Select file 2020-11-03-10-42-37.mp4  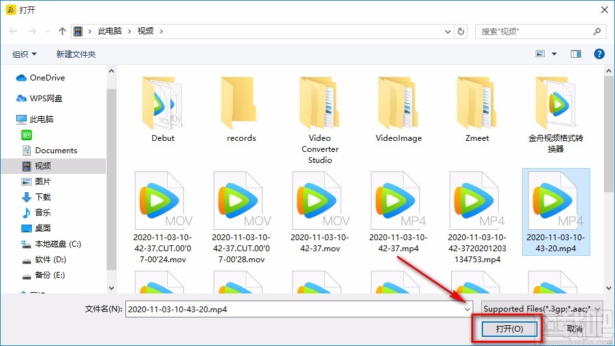pos(399,212)
